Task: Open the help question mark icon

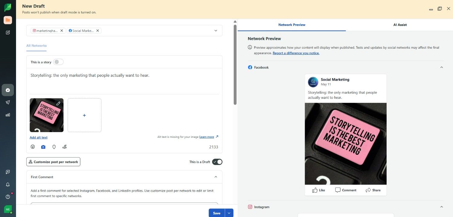Action: pyautogui.click(x=8, y=197)
